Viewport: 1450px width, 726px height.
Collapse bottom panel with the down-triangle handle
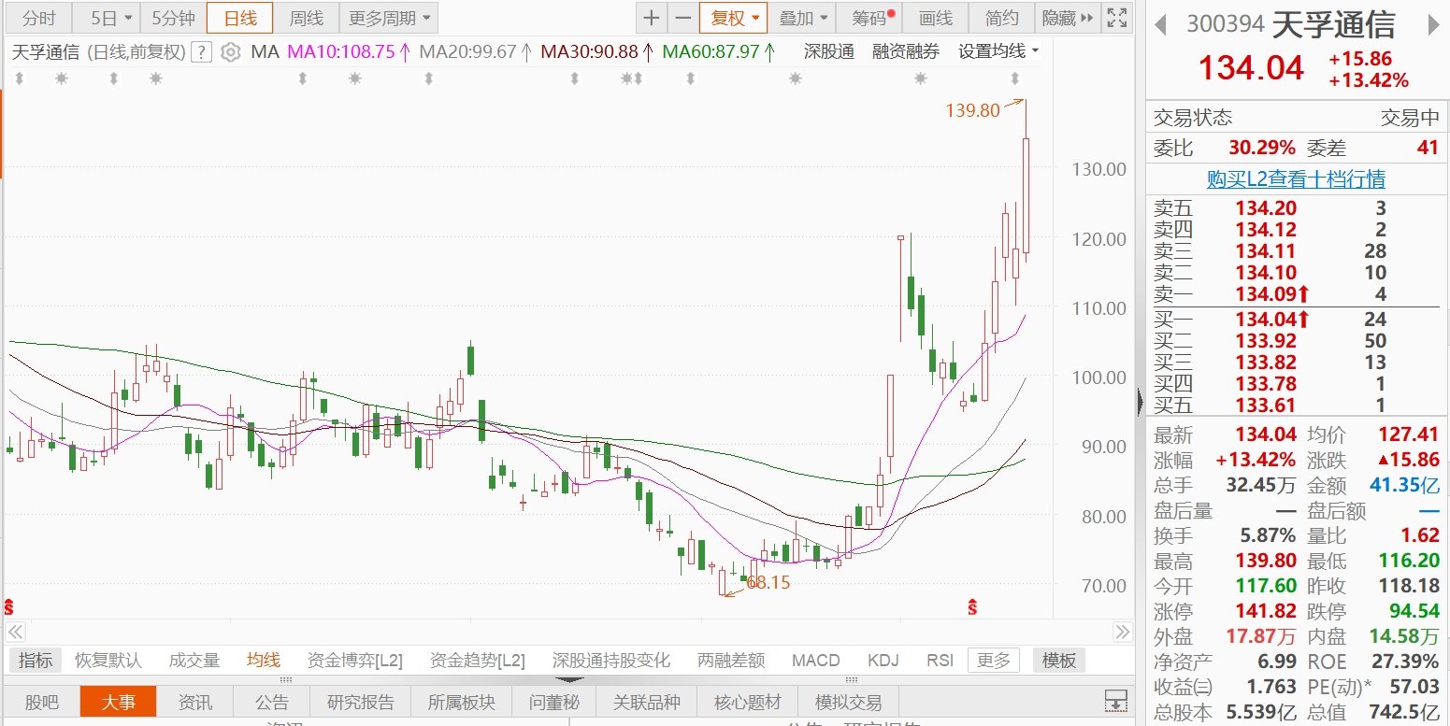[567, 678]
